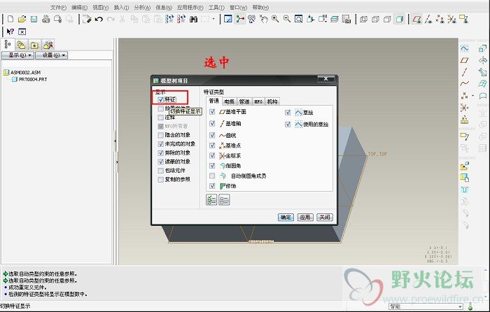Open the Layer tree icon tab
The height and width of the screenshot is (312, 490).
21,45
